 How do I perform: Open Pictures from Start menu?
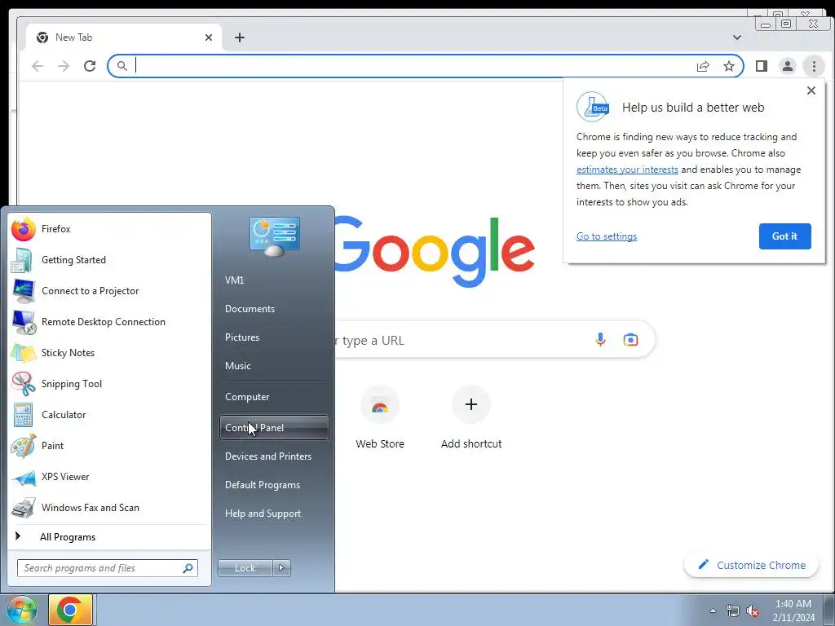[274, 337]
